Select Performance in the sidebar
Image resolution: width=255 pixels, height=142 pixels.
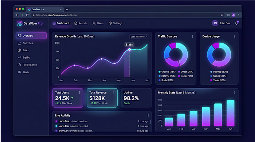[27, 65]
